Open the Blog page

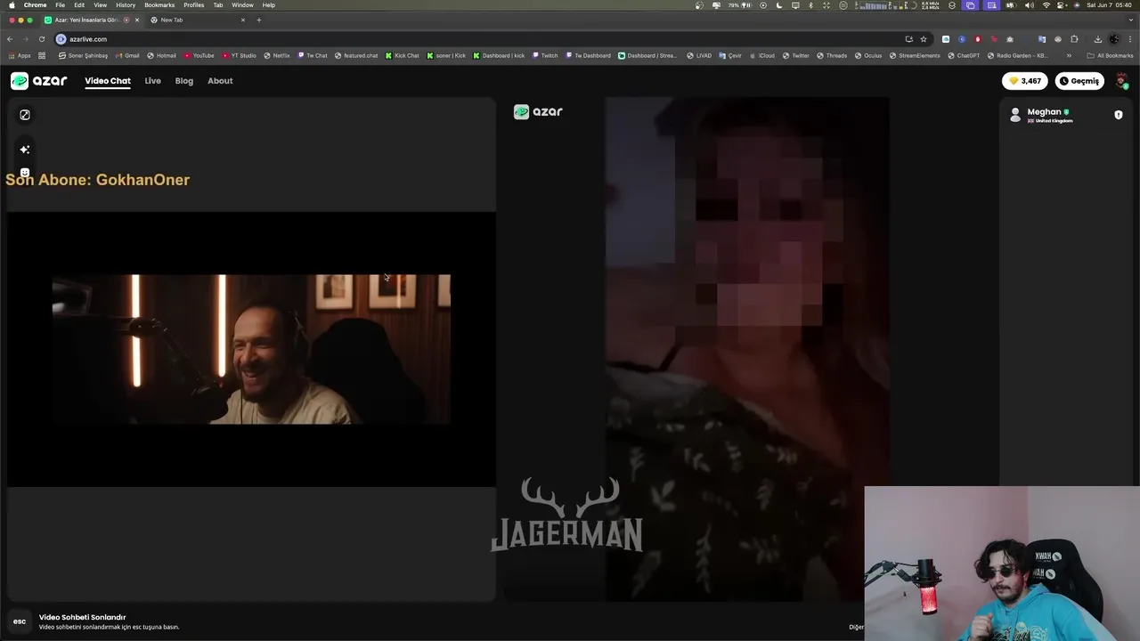point(184,81)
